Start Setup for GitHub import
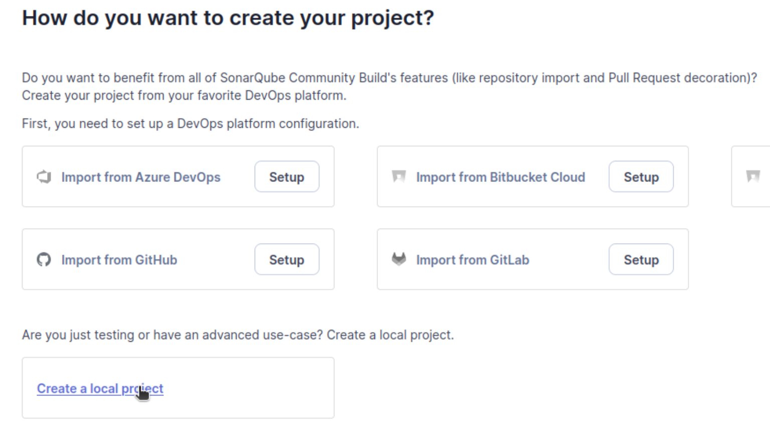 (x=287, y=259)
